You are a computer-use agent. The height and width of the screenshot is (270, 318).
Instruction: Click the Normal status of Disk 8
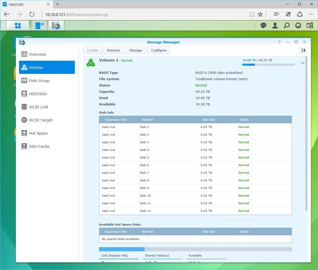[x=244, y=180]
